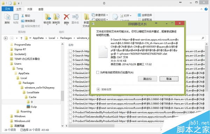
Task: Select LocalState folder in tree
Action: click(x=31, y=92)
